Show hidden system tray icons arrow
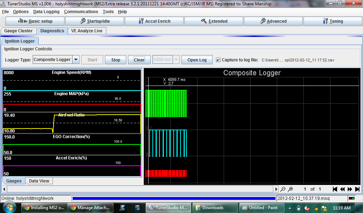This screenshot has height=213, width=363. (290, 208)
